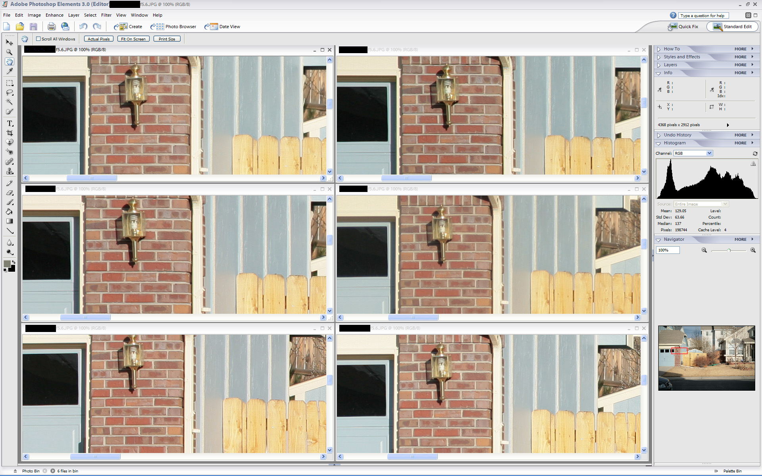Select the Paint Bucket tool
762x476 pixels.
(x=10, y=211)
